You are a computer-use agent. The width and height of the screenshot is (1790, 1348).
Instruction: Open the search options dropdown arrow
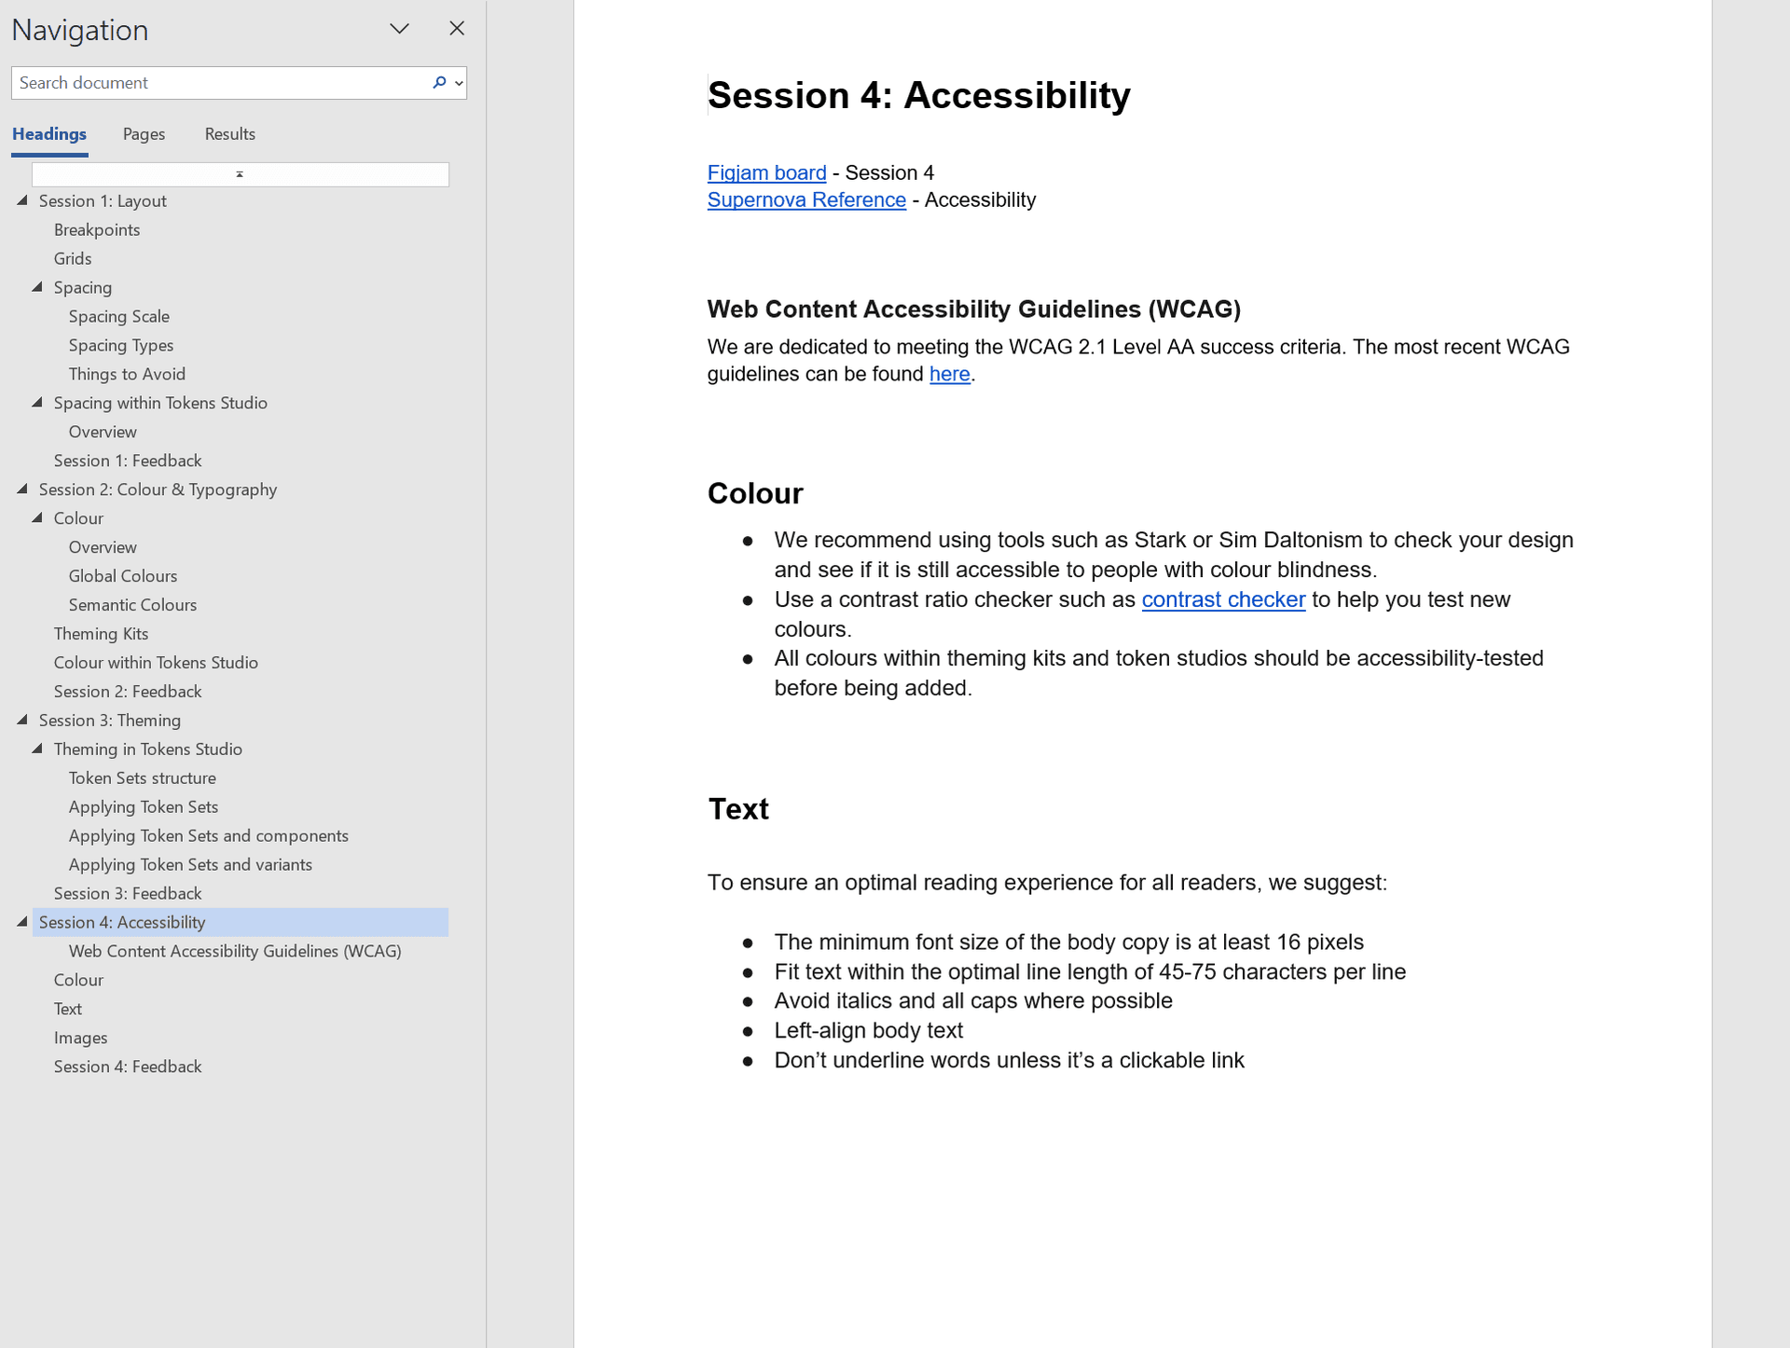tap(459, 83)
